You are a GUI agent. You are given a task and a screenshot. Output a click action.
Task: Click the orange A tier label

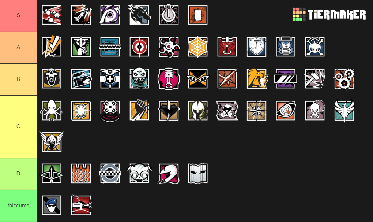click(18, 47)
